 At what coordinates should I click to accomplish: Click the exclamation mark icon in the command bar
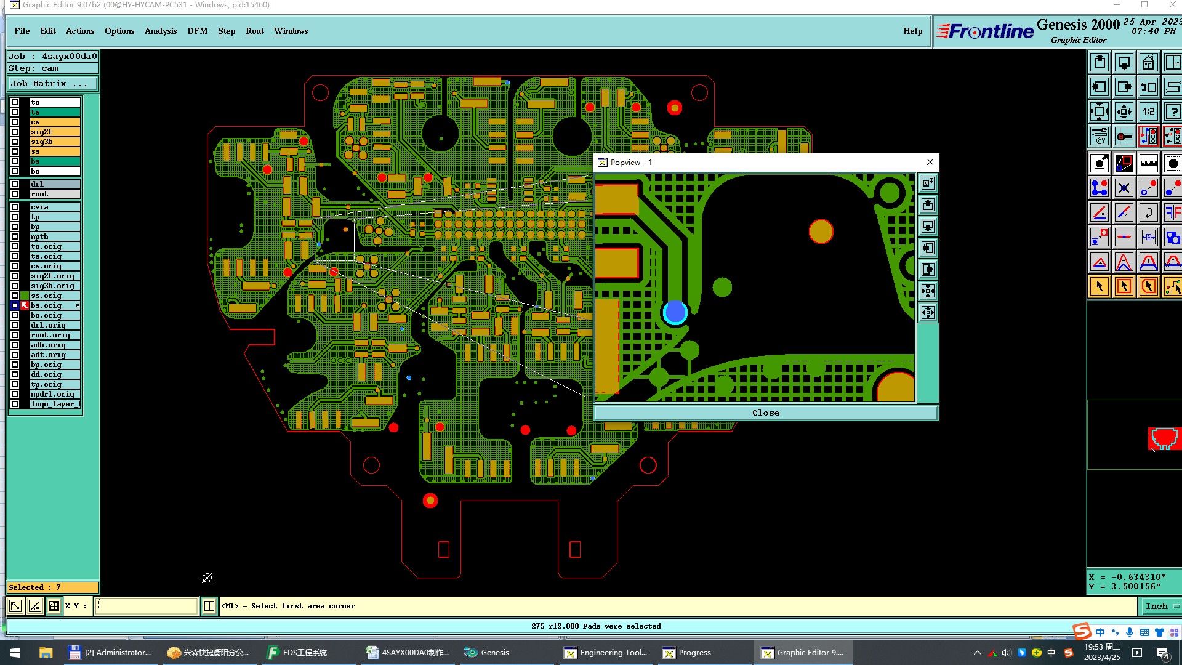(209, 606)
